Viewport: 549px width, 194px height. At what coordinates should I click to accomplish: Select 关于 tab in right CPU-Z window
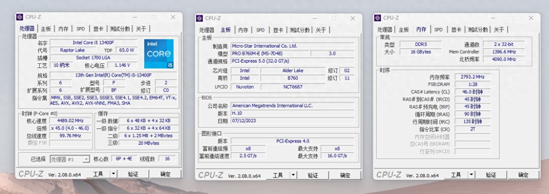pyautogui.click(x=499, y=30)
